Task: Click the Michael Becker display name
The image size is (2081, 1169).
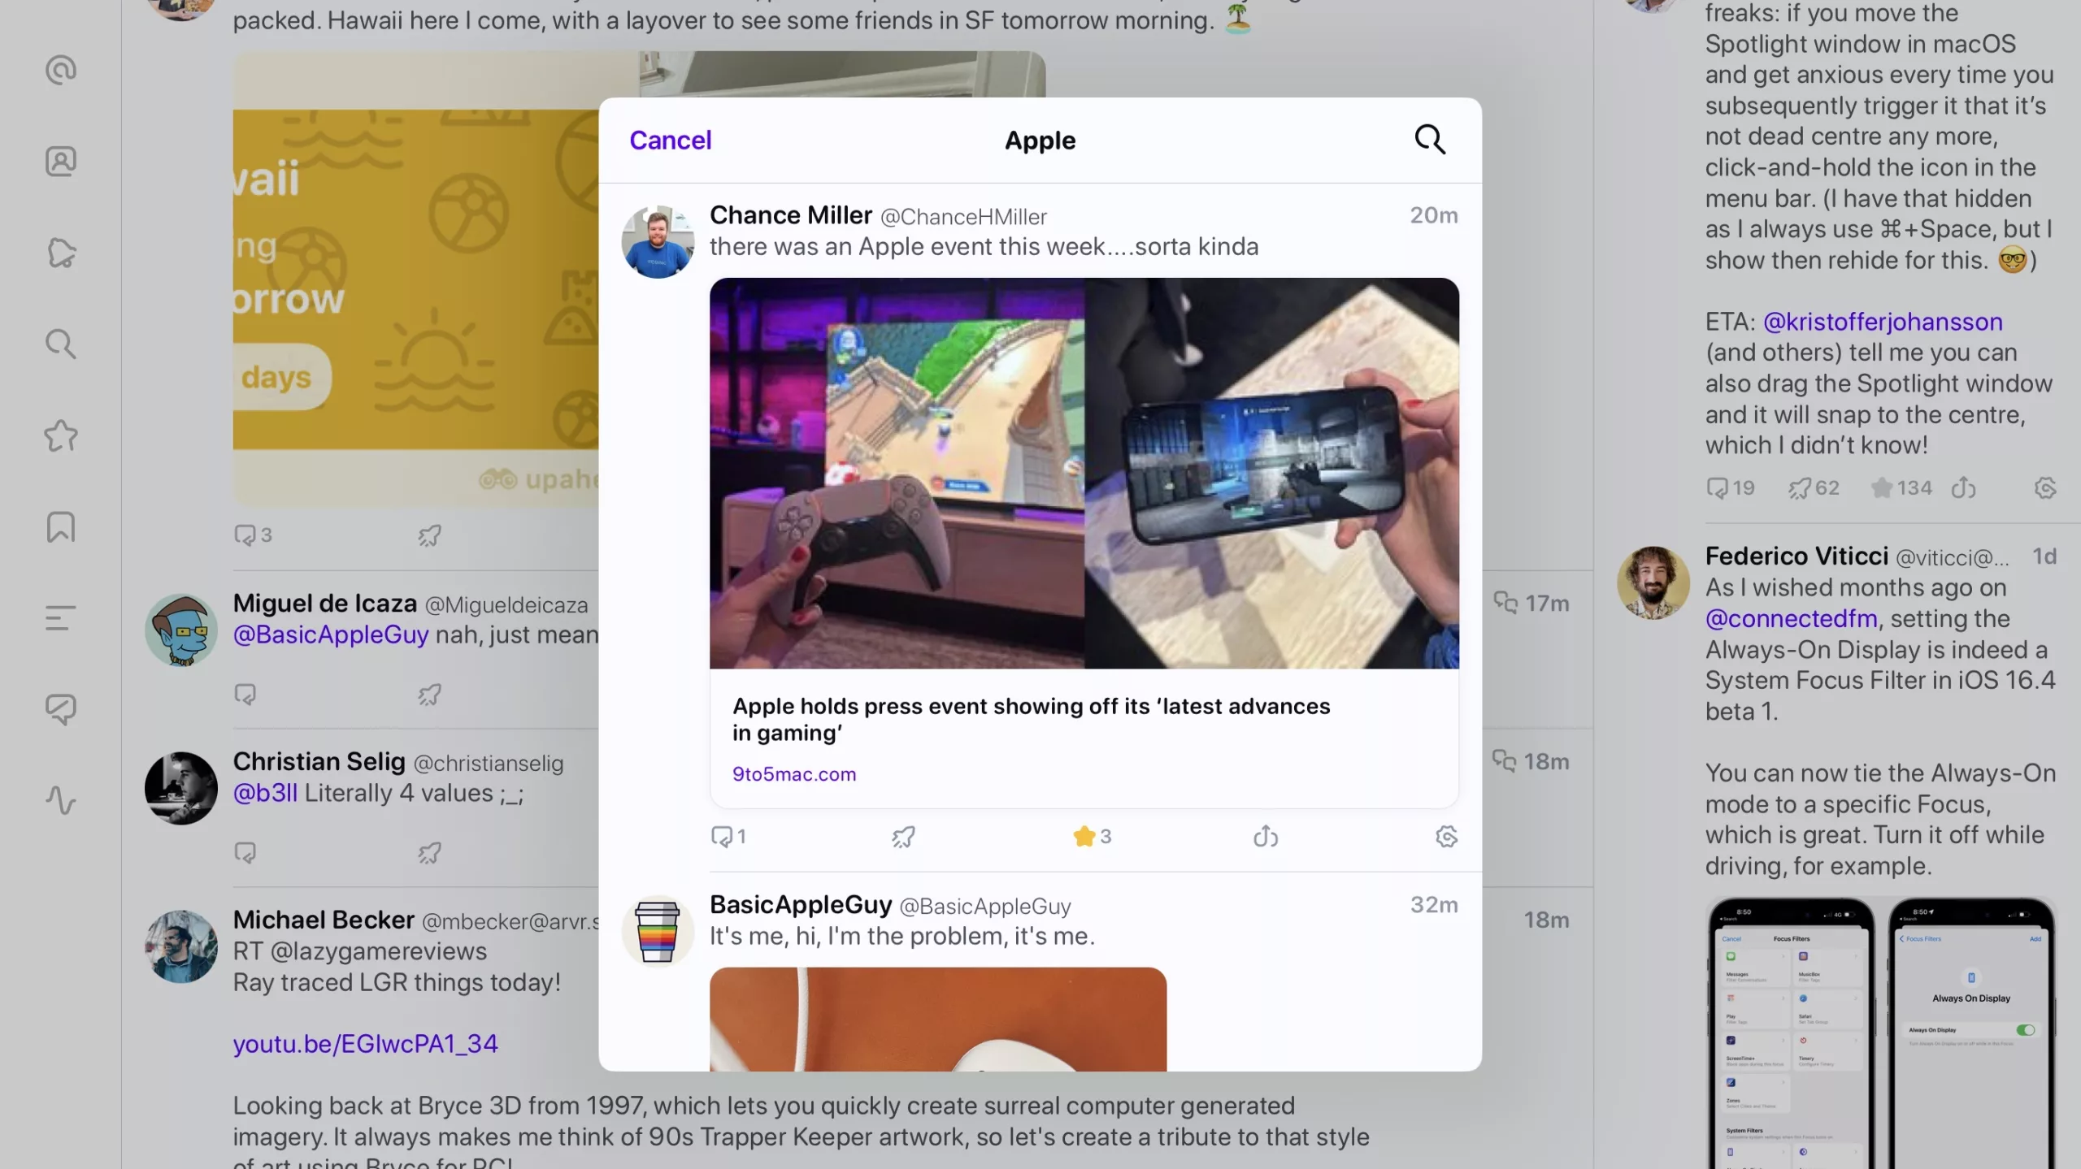Action: click(x=324, y=920)
